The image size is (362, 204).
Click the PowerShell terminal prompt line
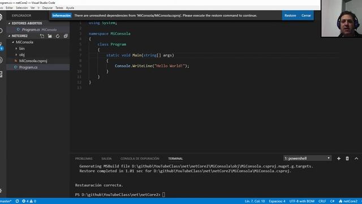[x=120, y=195]
